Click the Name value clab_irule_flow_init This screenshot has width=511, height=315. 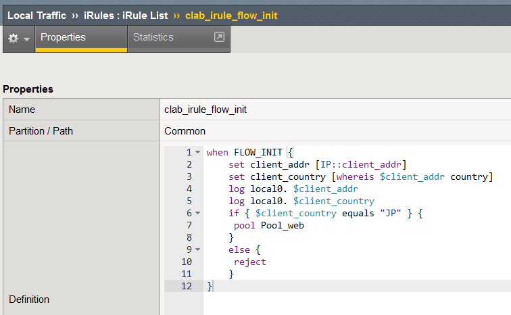click(x=205, y=110)
